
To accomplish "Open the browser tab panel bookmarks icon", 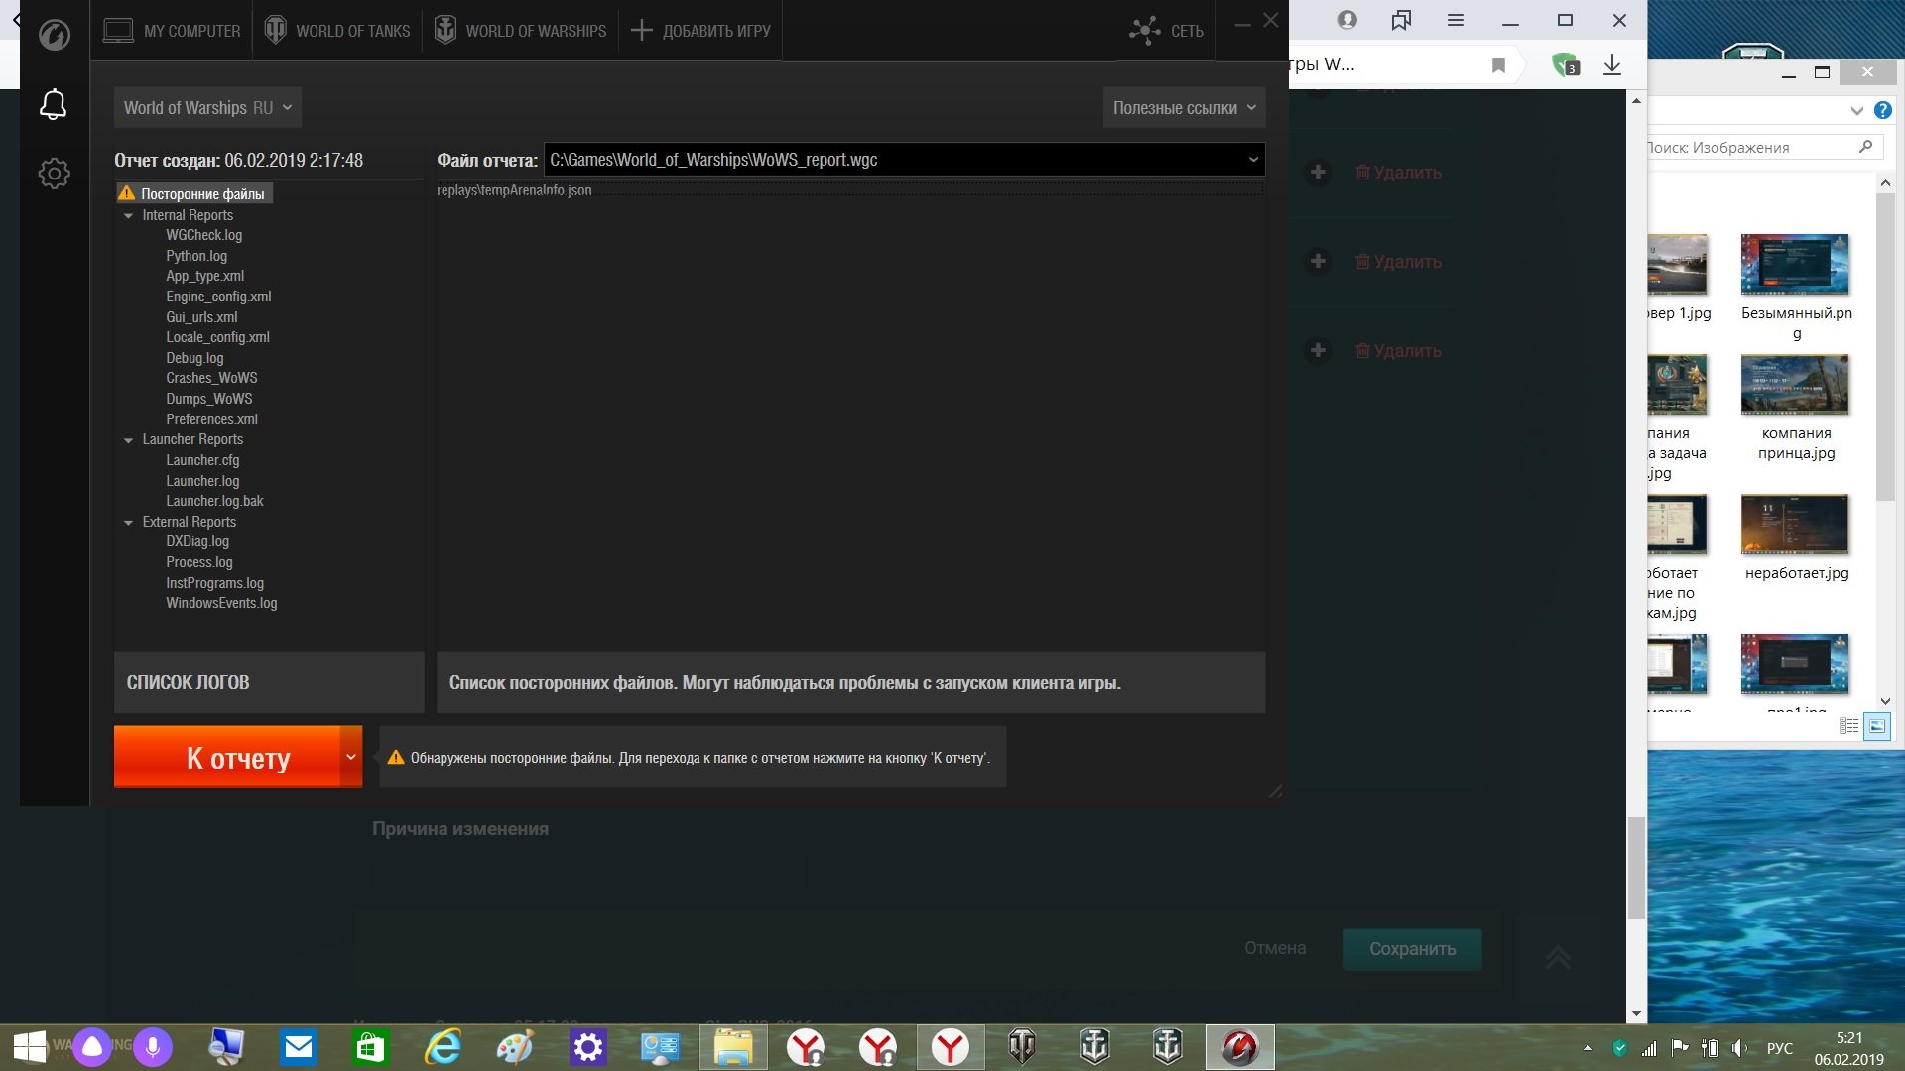I will pyautogui.click(x=1401, y=20).
